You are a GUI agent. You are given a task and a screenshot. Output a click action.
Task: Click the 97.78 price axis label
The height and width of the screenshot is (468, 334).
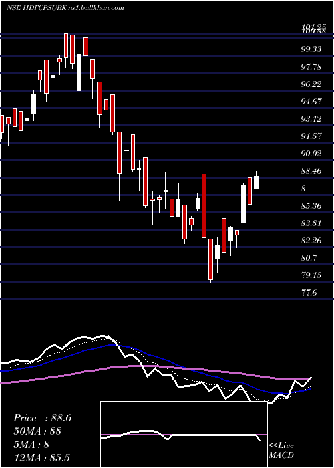tap(312, 67)
